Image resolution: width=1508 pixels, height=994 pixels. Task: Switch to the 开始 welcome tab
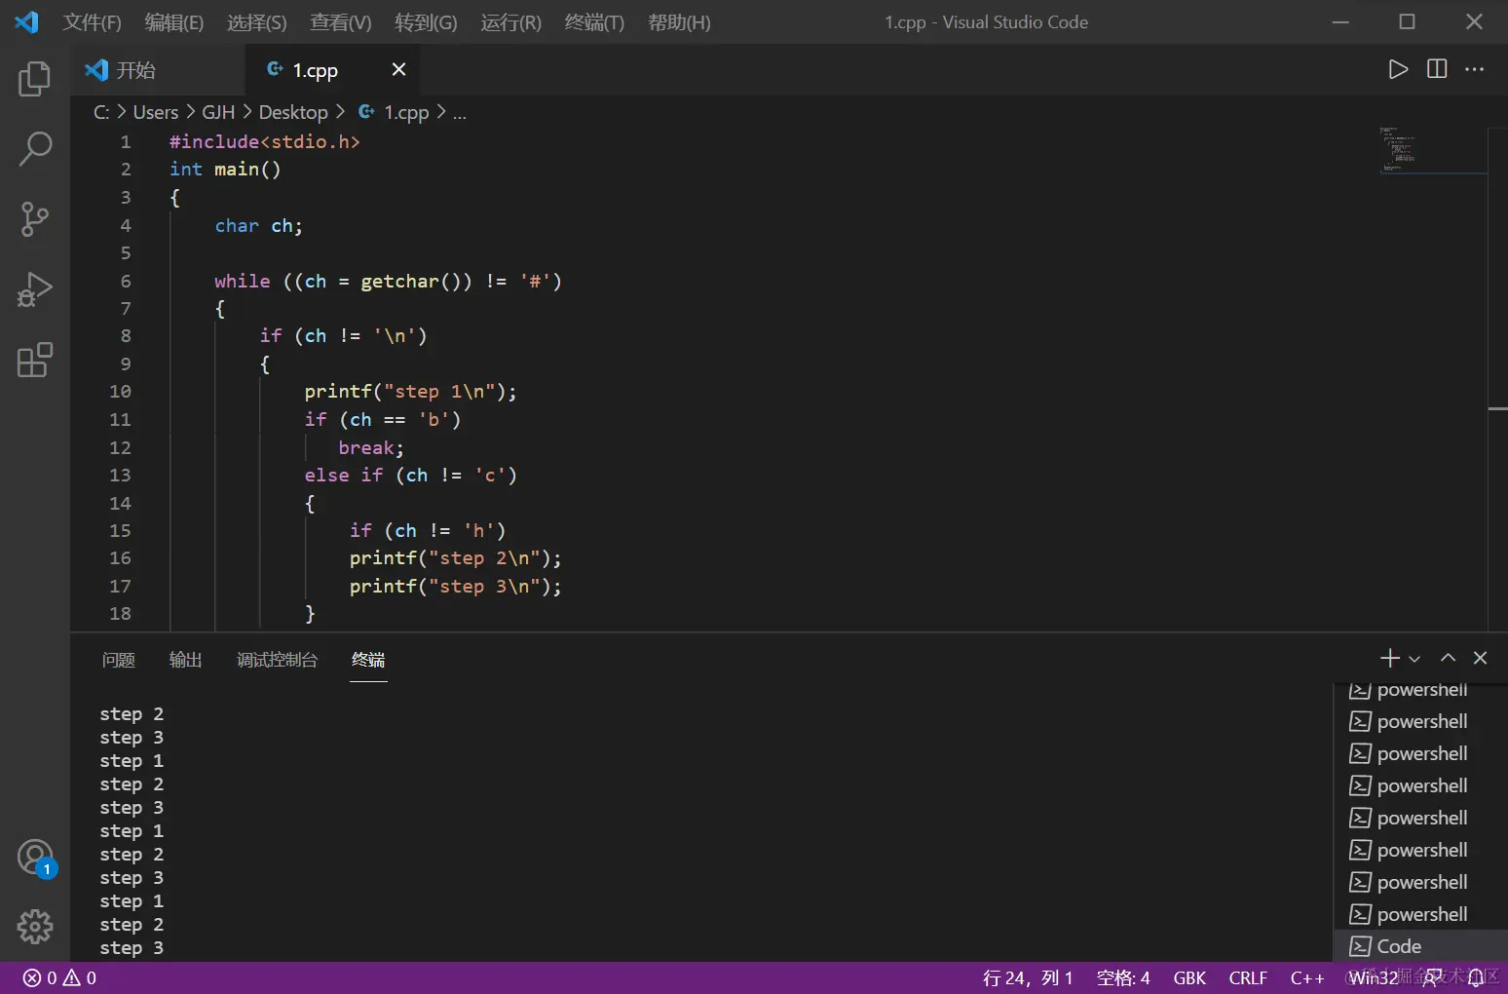point(156,70)
